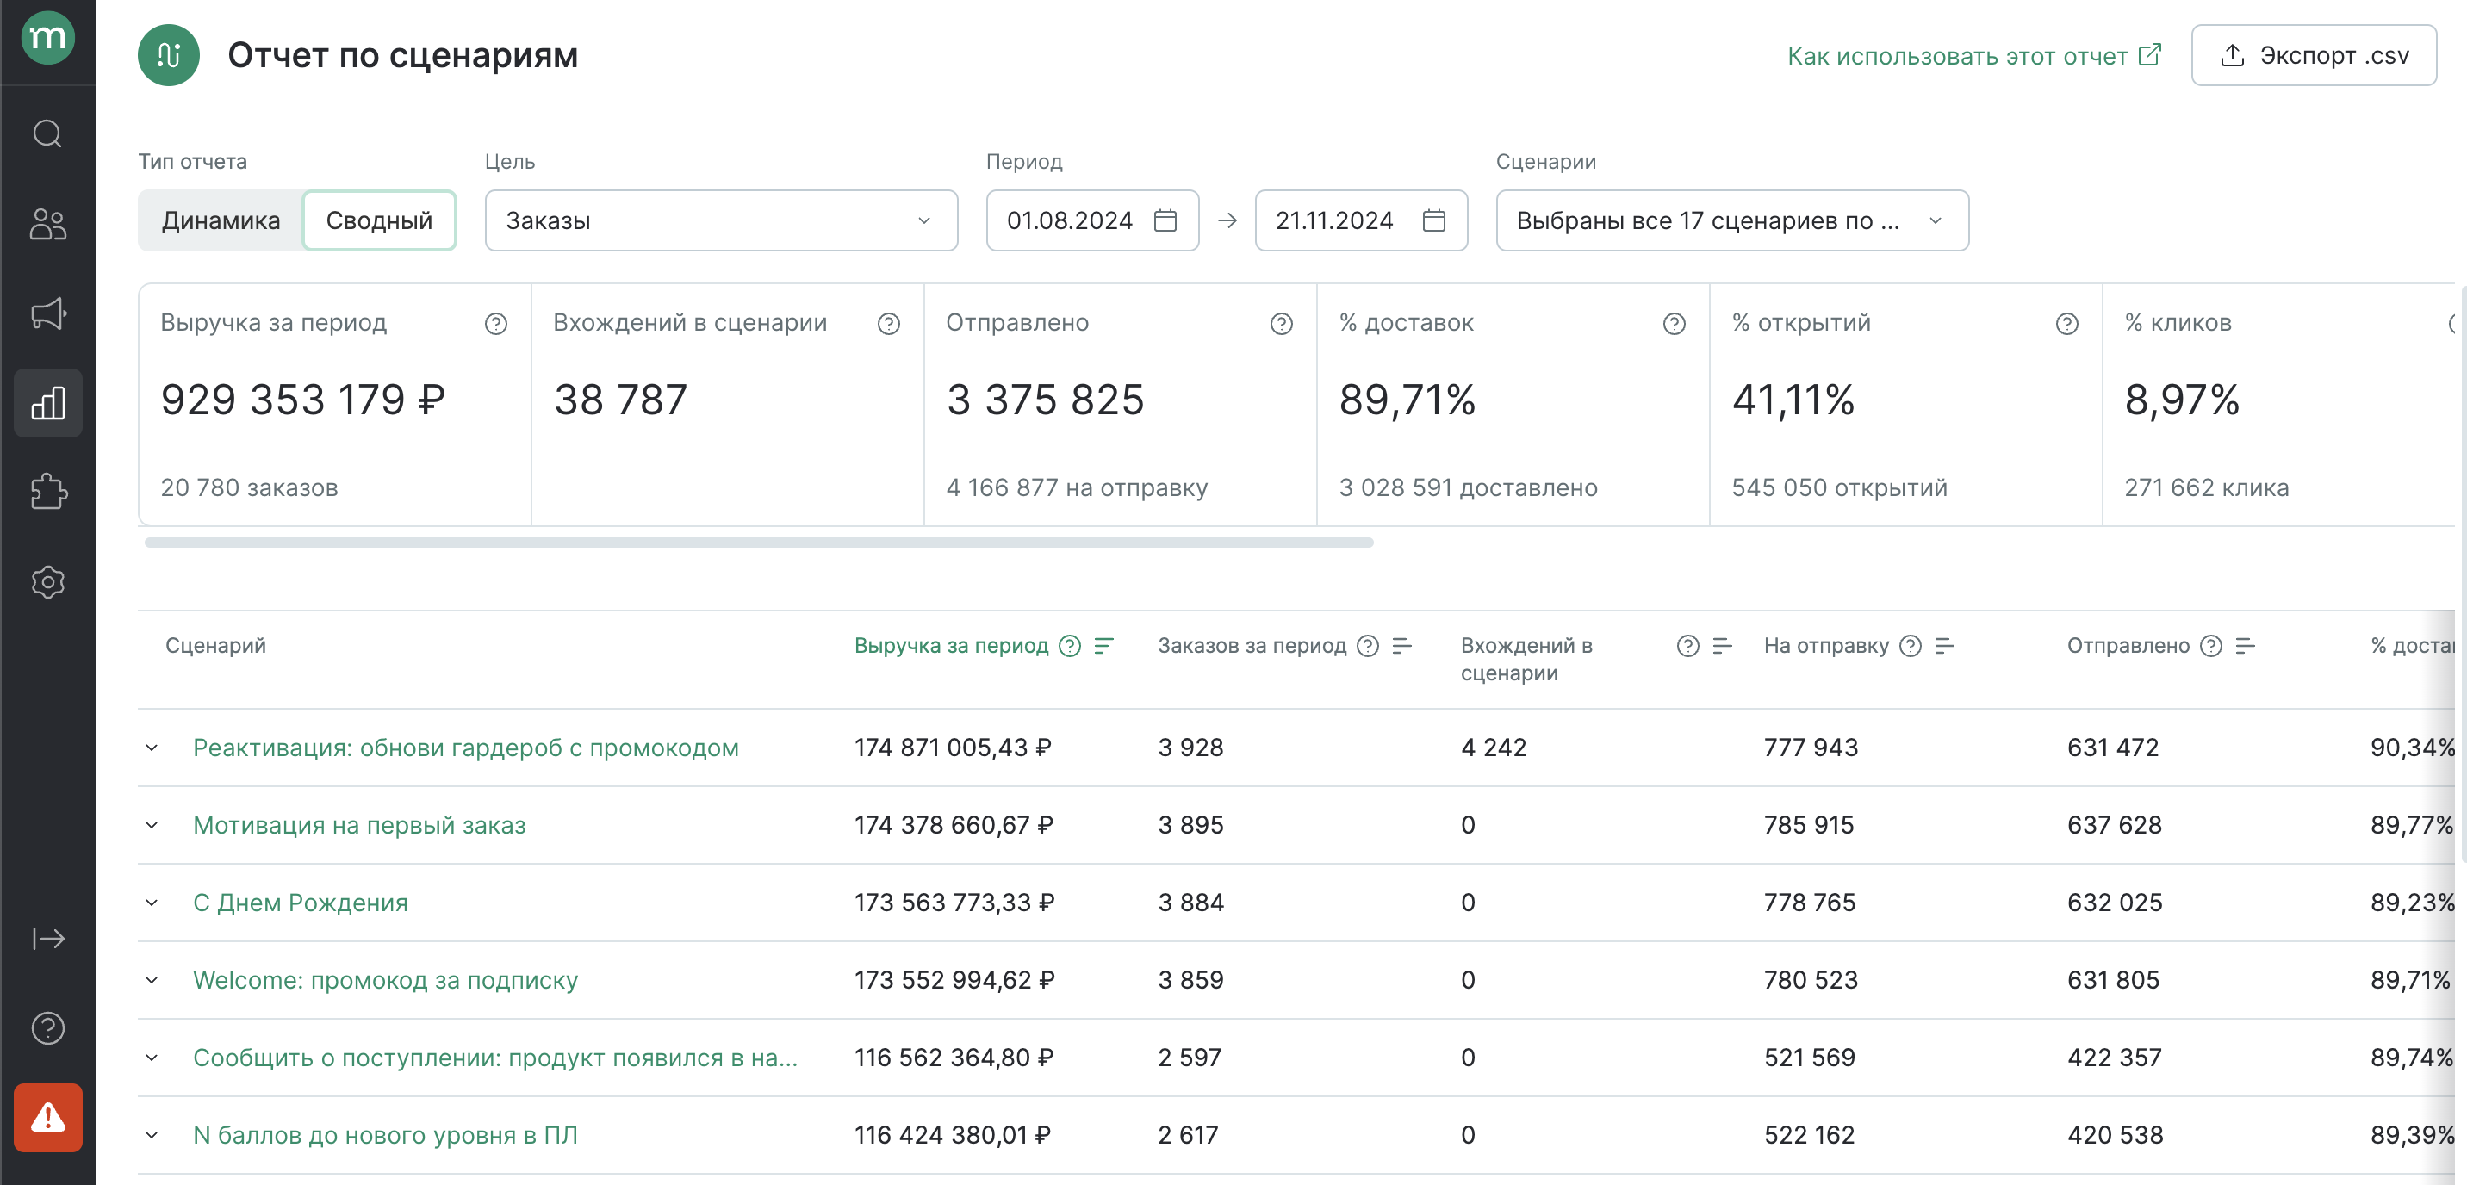Show help for Заказов за период column
2467x1185 pixels.
(x=1369, y=646)
